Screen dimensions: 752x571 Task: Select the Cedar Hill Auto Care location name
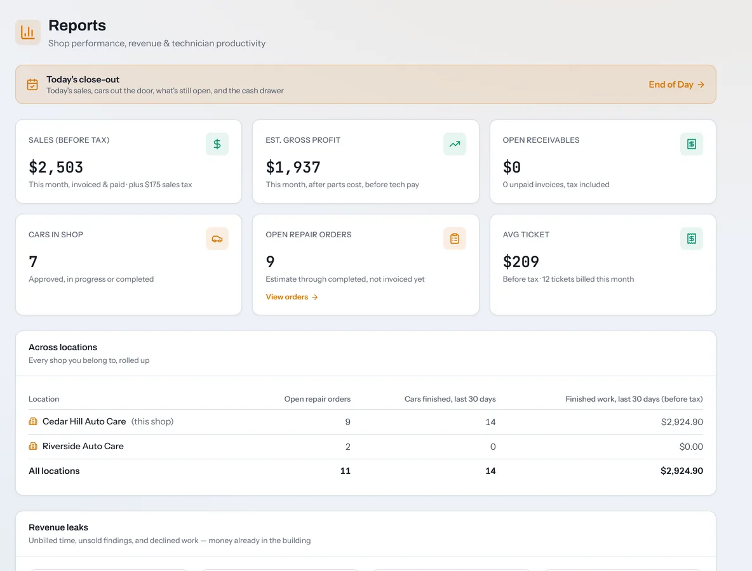click(84, 421)
